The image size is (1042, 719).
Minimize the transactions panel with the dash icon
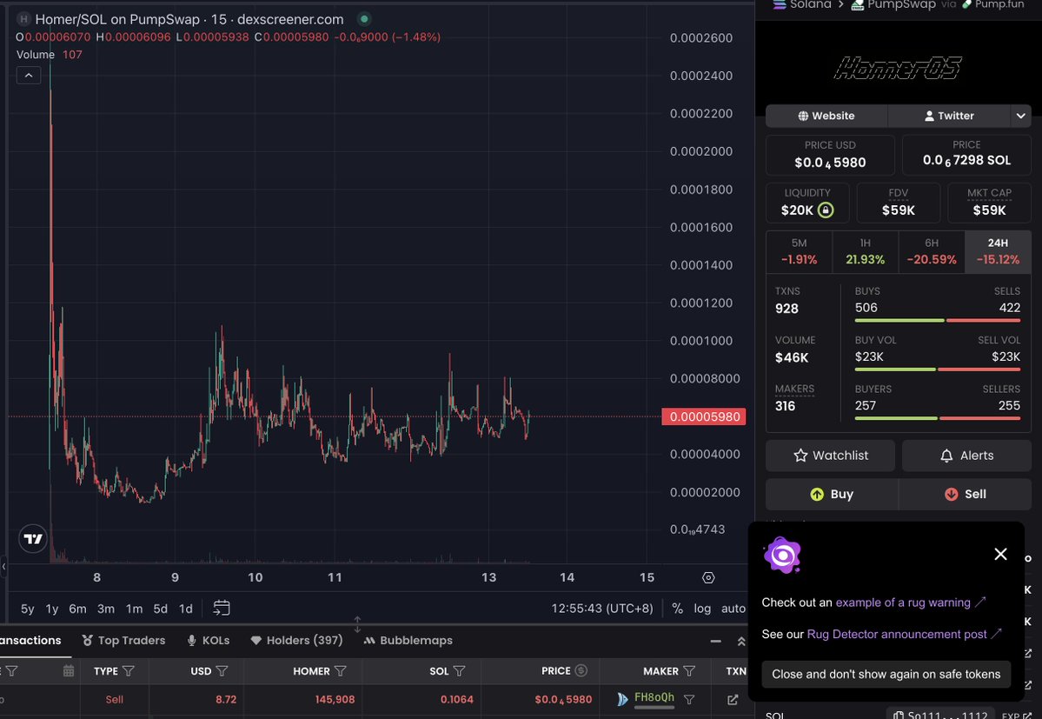[716, 642]
